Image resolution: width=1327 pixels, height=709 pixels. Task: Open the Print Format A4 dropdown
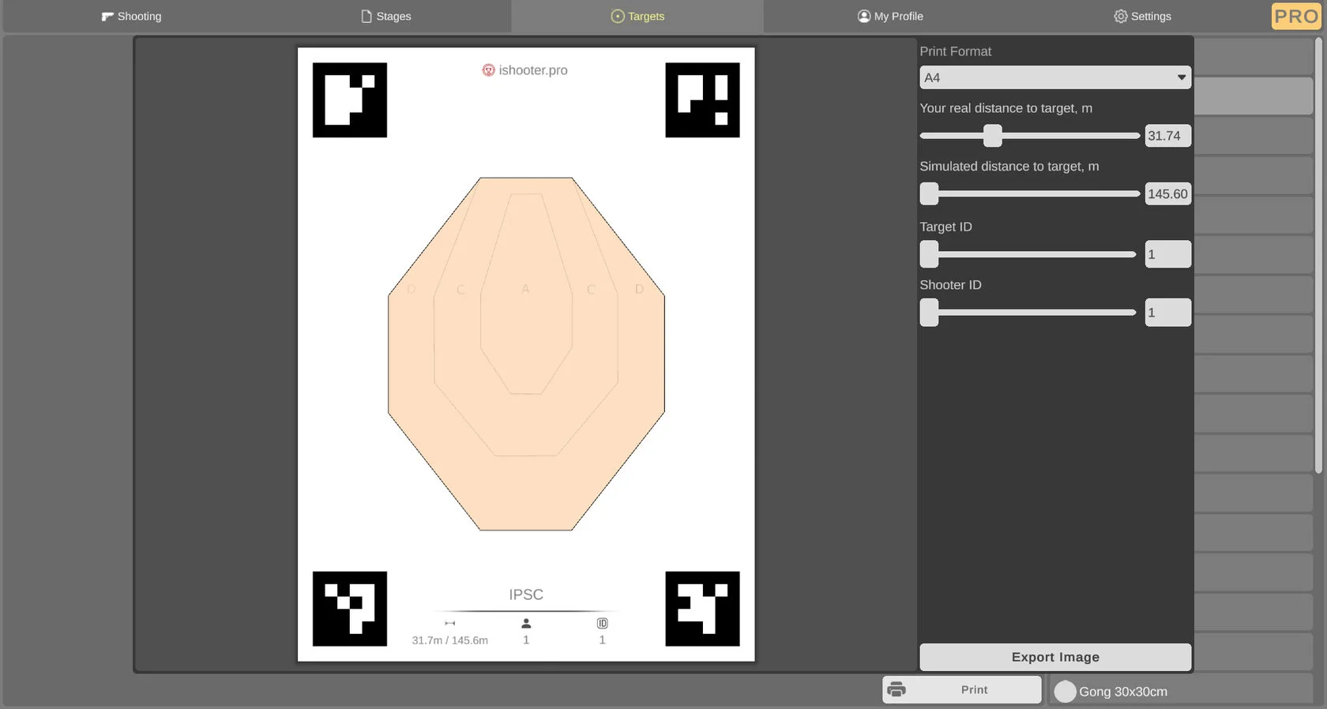tap(1054, 77)
